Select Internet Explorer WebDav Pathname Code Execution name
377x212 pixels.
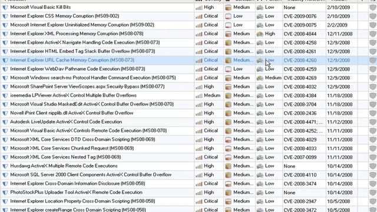[x=78, y=69]
